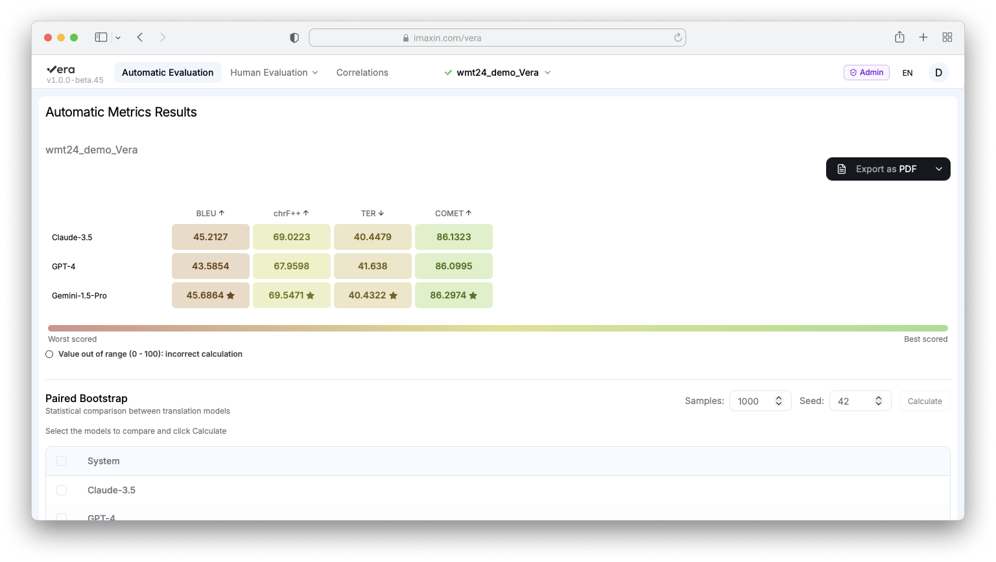
Task: Reload the page with the refresh icon
Action: coord(678,38)
